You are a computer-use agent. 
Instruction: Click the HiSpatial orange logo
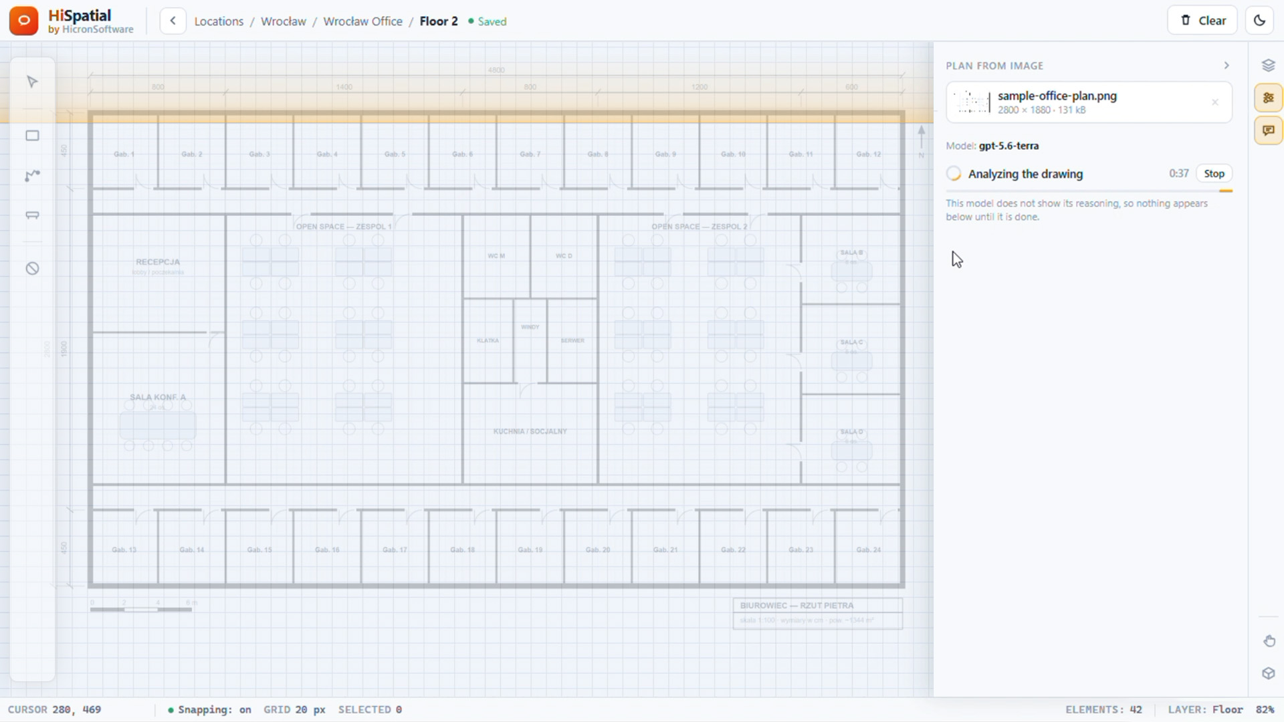(x=23, y=21)
